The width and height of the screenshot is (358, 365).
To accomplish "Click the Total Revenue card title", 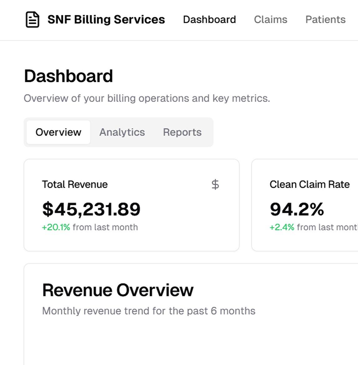I will [75, 184].
